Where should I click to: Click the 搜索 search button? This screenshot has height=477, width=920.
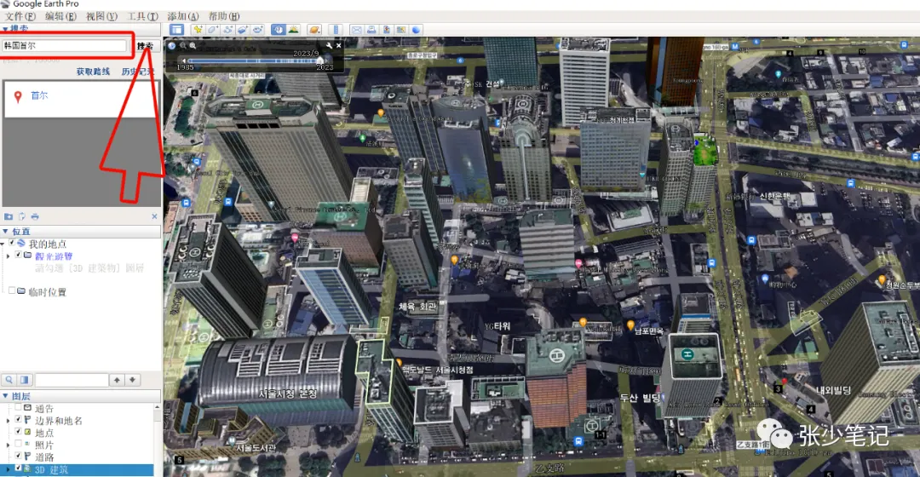(x=146, y=45)
